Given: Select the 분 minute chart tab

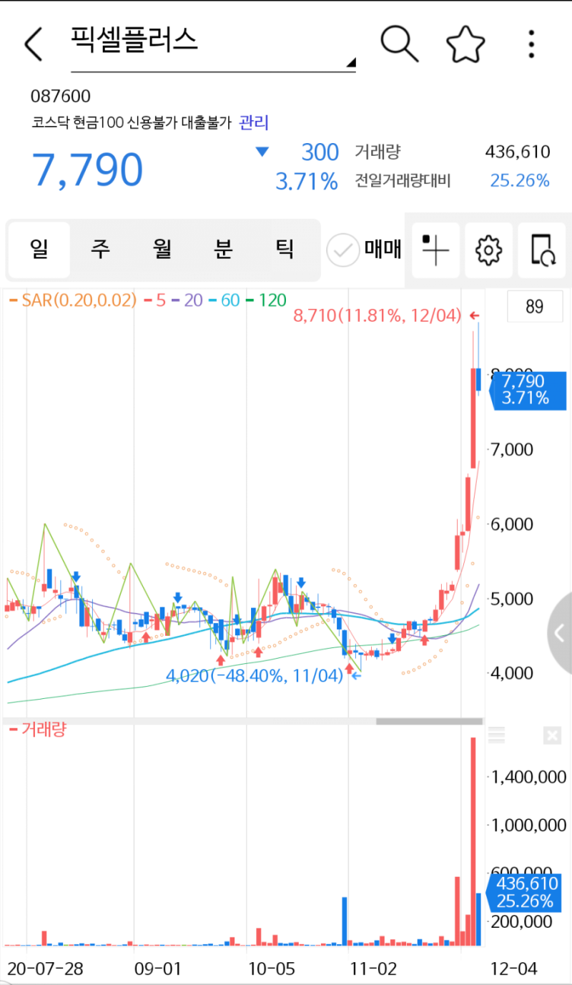Looking at the screenshot, I should point(223,250).
